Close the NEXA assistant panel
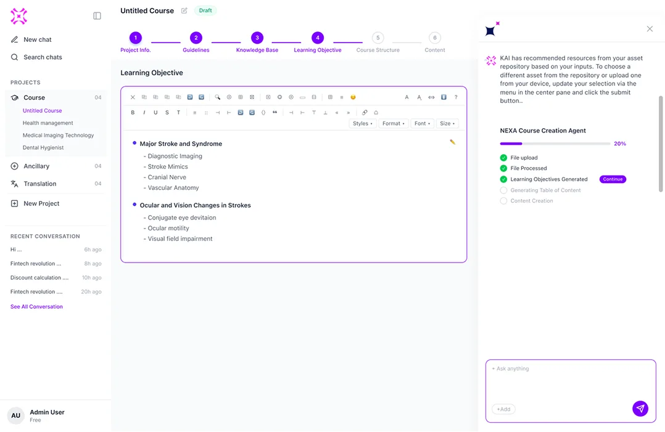The height and width of the screenshot is (432, 665). 650,29
